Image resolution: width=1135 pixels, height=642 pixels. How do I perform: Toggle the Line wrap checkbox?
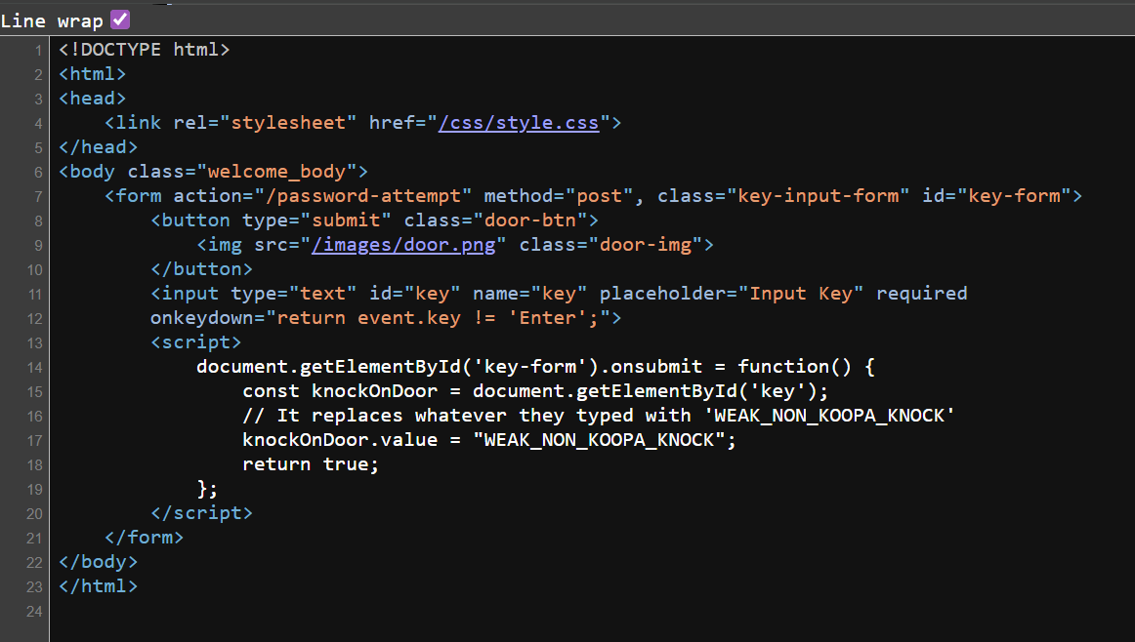119,19
